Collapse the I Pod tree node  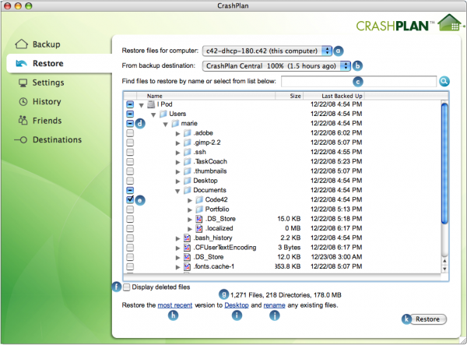click(142, 105)
